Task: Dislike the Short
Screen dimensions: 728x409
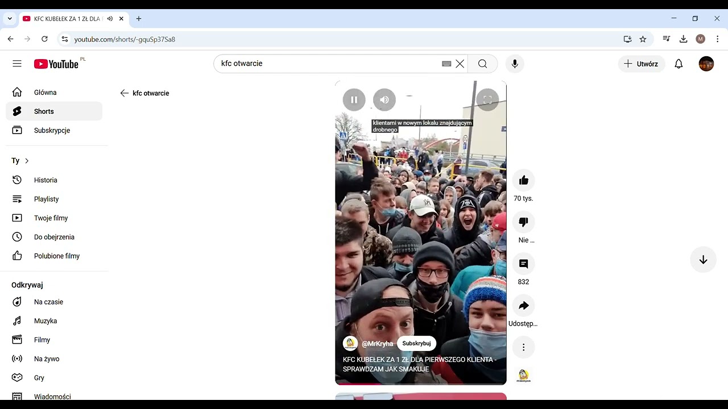Action: (523, 222)
